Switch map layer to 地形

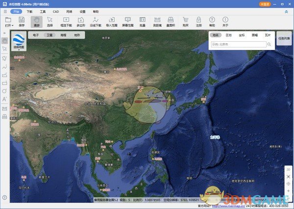click(77, 35)
